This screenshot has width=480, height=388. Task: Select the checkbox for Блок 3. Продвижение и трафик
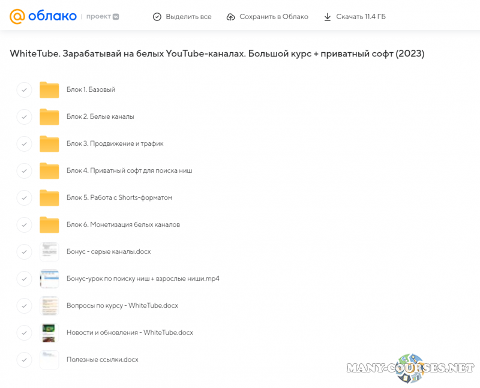(24, 144)
